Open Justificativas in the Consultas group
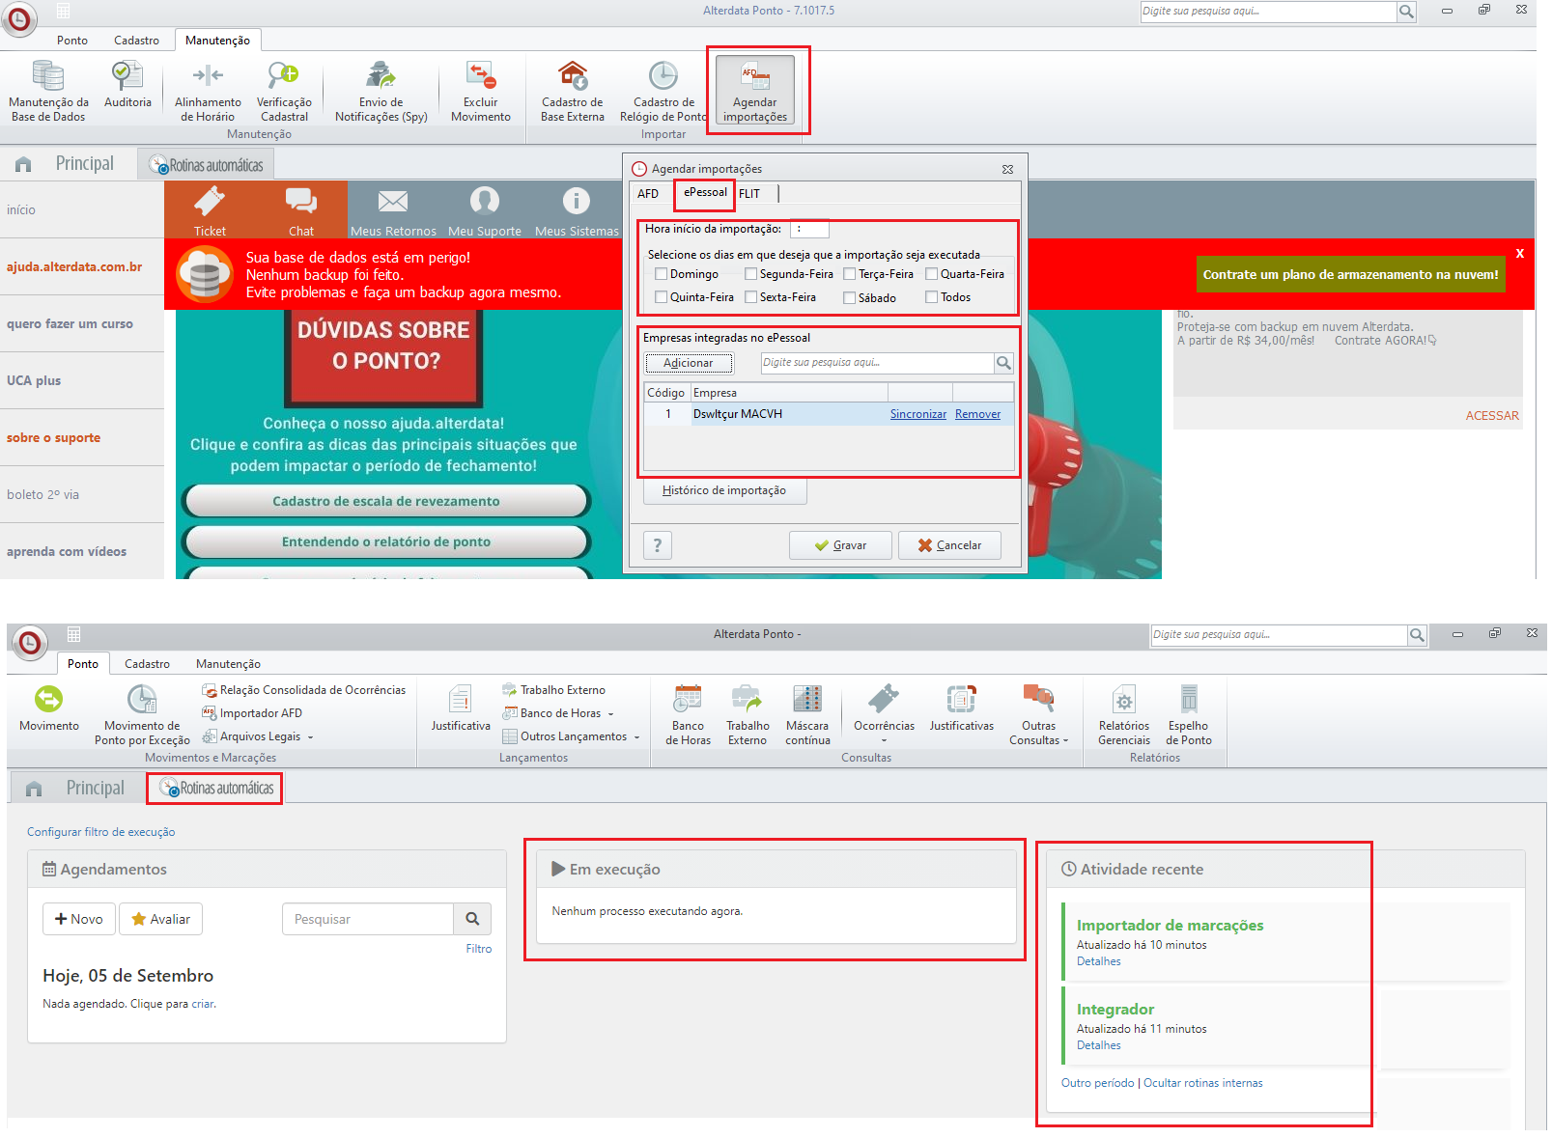 coord(962,708)
